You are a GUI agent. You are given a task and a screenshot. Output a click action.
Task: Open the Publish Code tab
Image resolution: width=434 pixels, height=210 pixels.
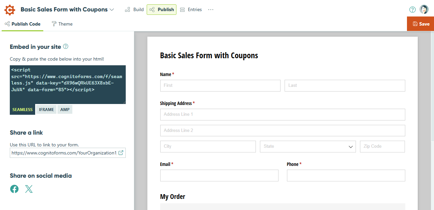[23, 24]
